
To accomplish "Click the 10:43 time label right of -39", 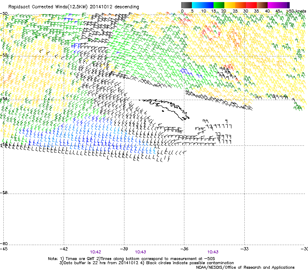I will click(140, 252).
